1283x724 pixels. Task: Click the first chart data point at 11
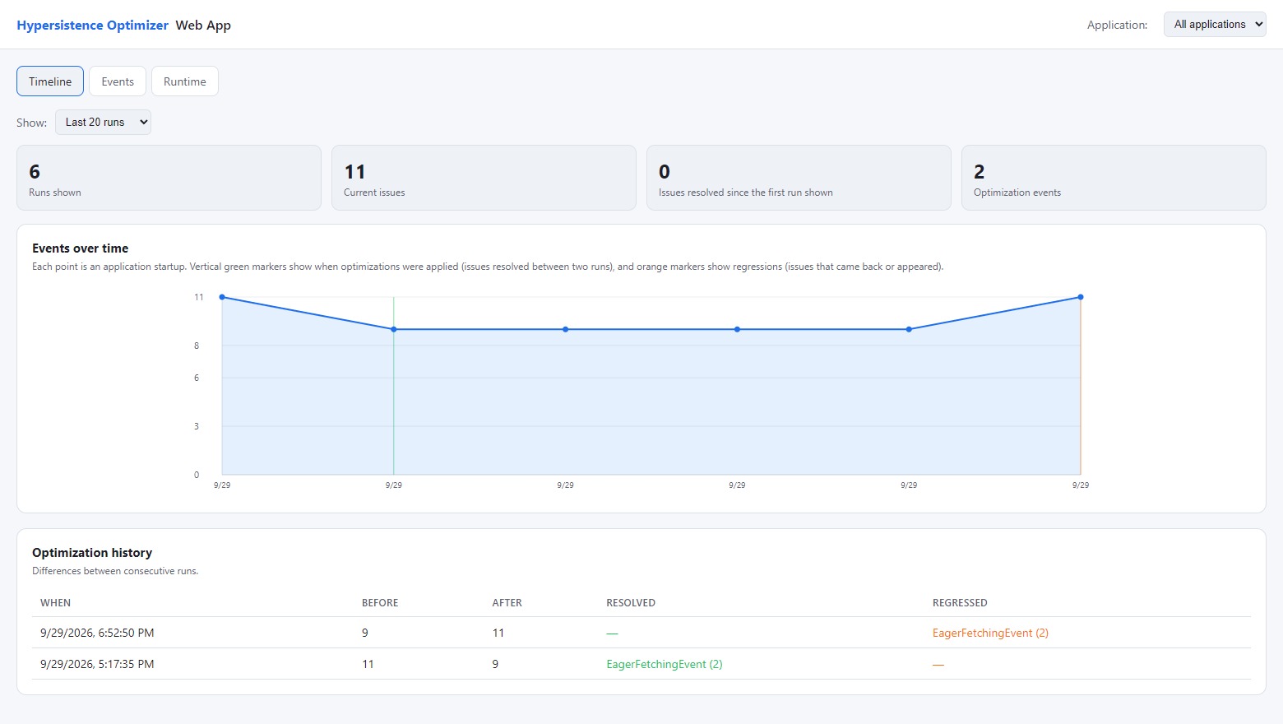tap(222, 297)
